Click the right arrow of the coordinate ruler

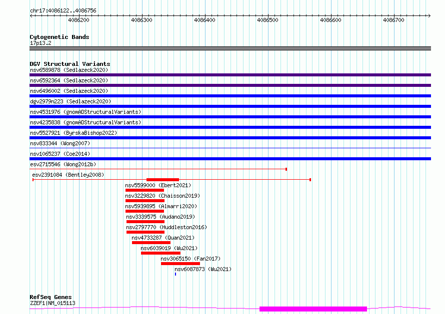tap(429, 15)
